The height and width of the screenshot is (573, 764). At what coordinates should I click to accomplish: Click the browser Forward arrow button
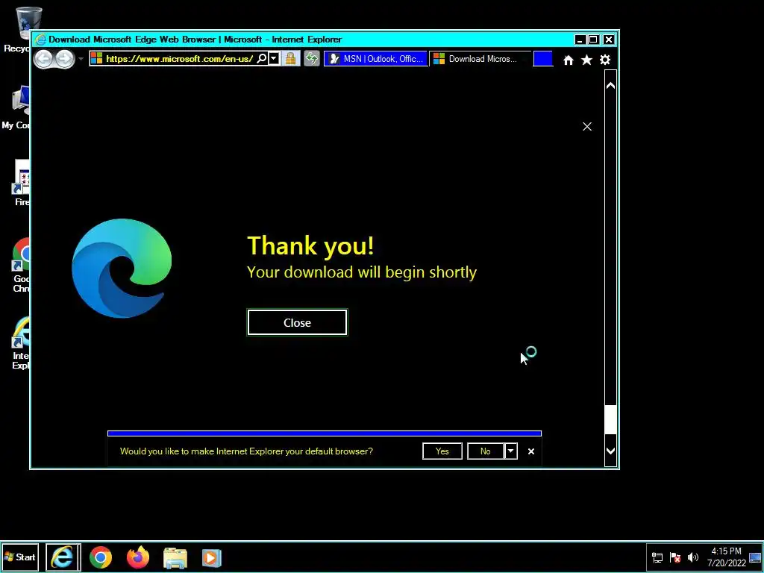pyautogui.click(x=65, y=59)
